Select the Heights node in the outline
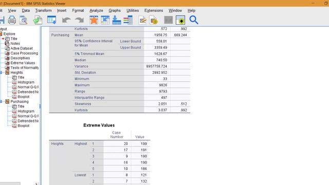Image resolution: width=329 pixels, height=185 pixels. point(16,72)
